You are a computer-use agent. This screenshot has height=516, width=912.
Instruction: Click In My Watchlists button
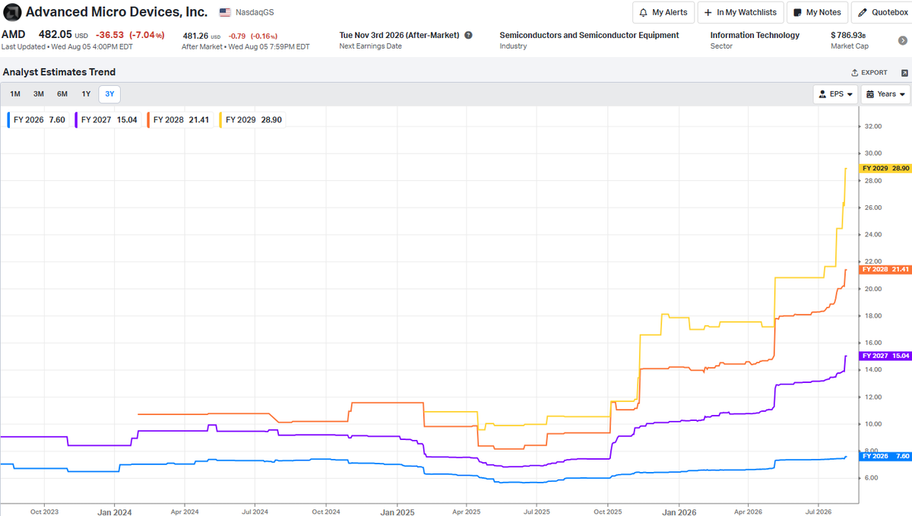[740, 12]
